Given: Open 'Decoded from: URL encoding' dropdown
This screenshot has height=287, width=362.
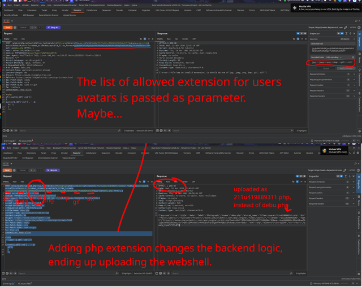Looking at the screenshot, I should coord(333,57).
